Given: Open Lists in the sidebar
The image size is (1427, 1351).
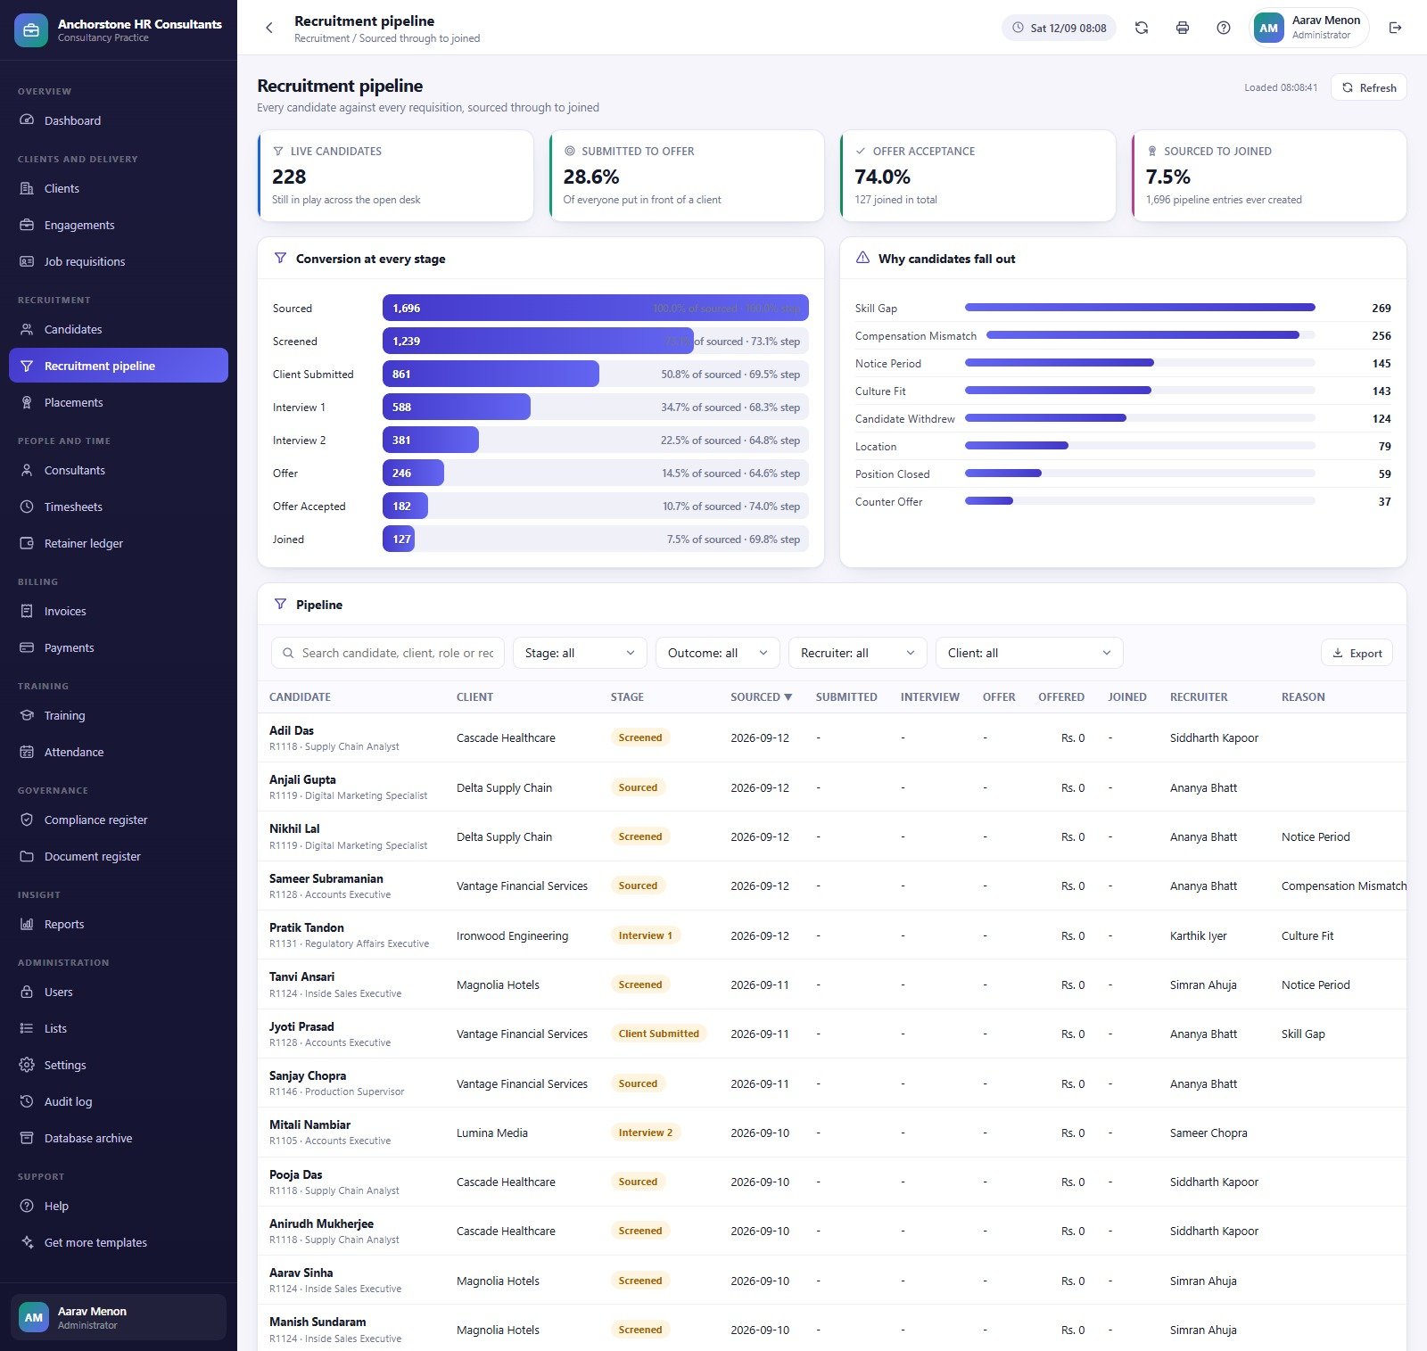Looking at the screenshot, I should 119,1028.
